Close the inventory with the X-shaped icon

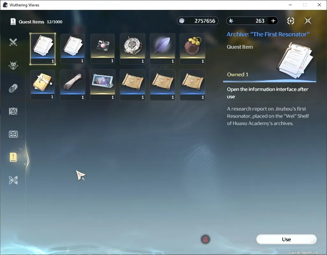click(308, 21)
